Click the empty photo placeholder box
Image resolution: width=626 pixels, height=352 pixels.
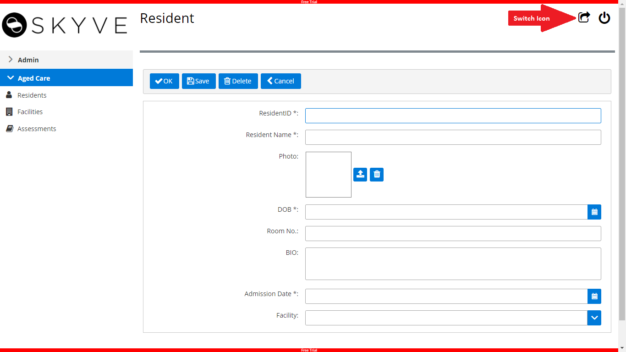(x=329, y=175)
